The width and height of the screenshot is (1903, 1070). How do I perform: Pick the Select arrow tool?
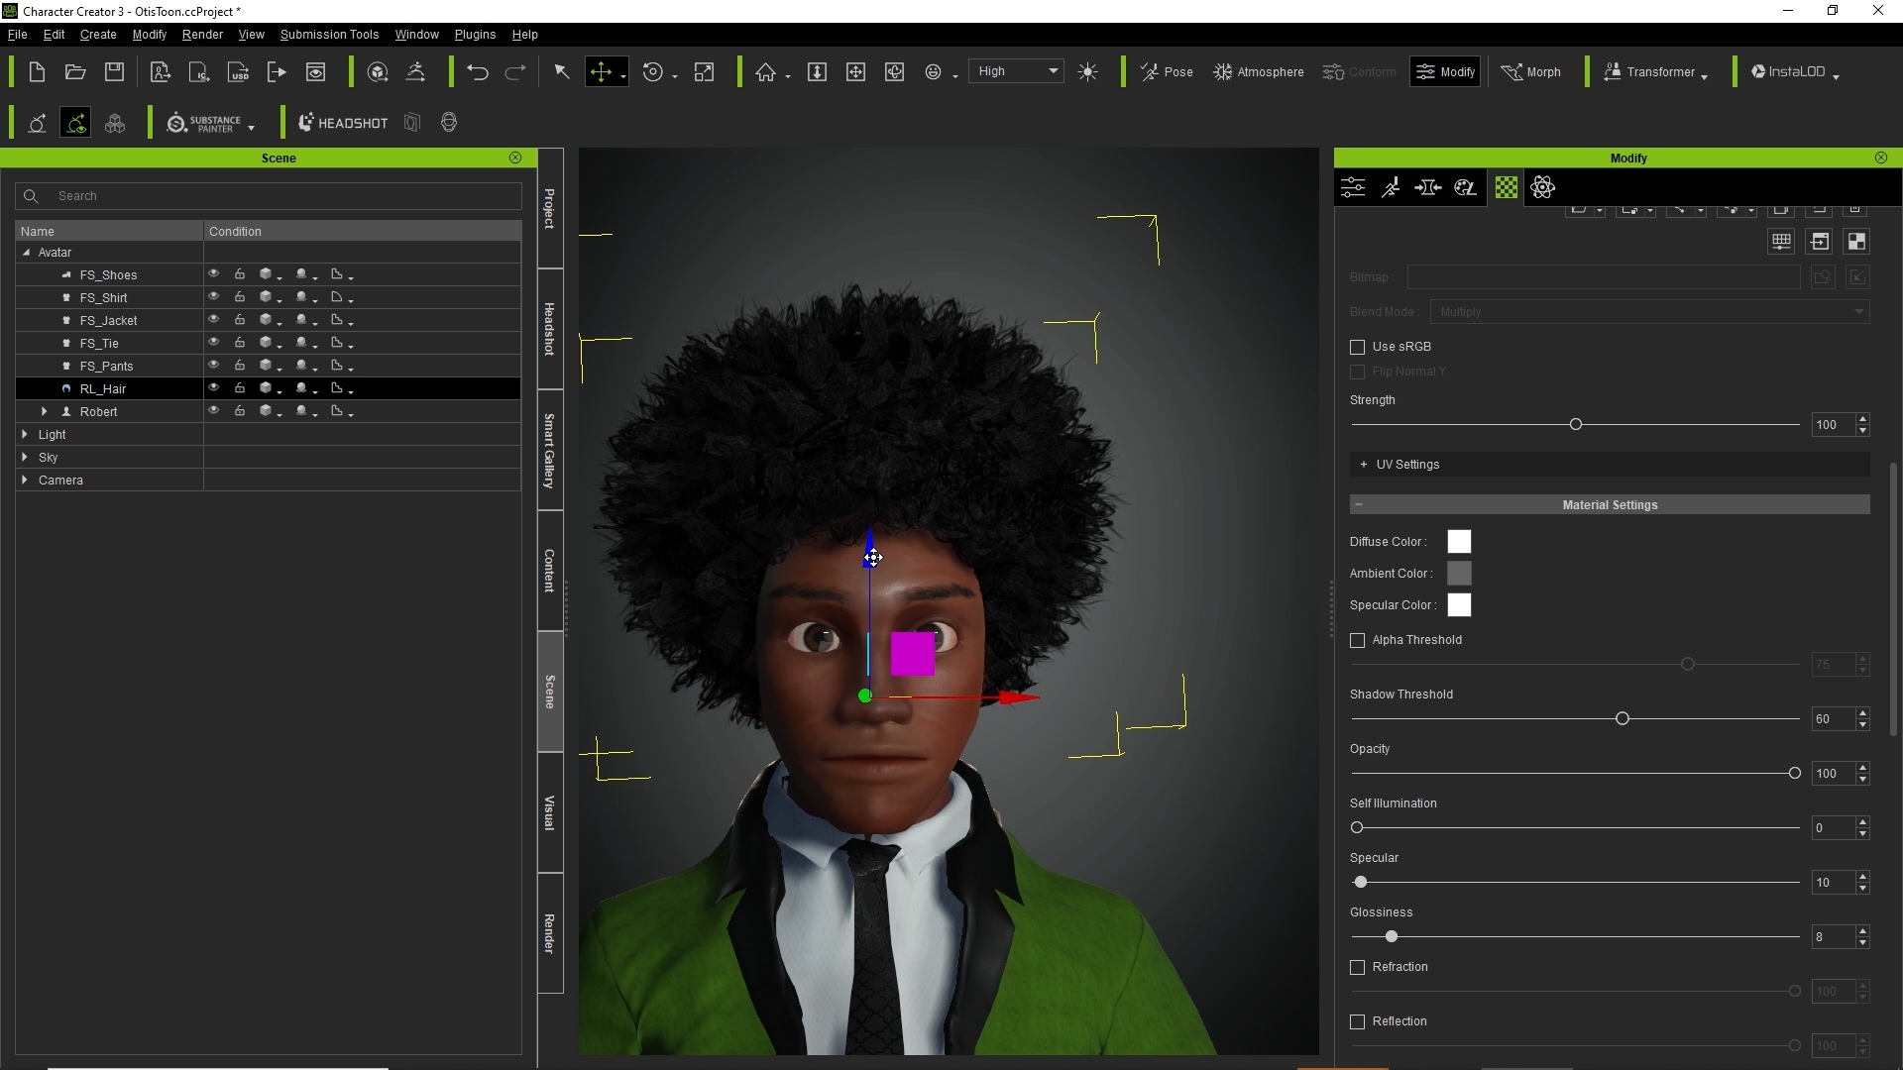point(561,72)
